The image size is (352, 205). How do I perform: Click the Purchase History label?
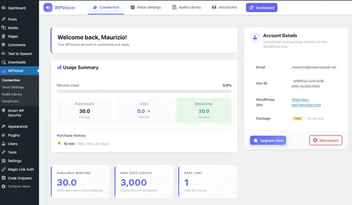point(71,136)
